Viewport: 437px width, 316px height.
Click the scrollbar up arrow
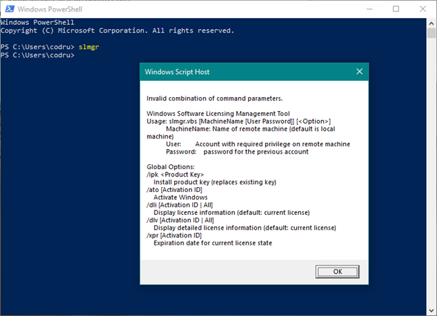click(432, 24)
